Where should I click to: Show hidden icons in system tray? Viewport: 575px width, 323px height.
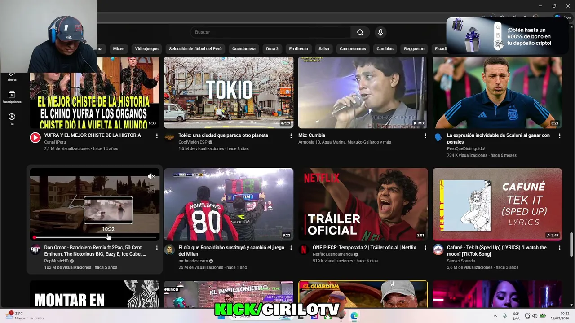pos(495,316)
